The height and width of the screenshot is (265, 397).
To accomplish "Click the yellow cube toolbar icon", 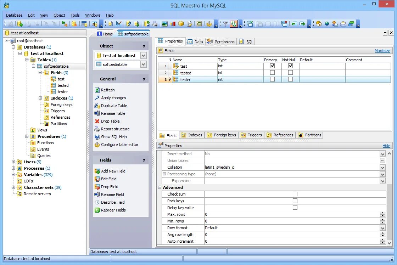I will 181,24.
